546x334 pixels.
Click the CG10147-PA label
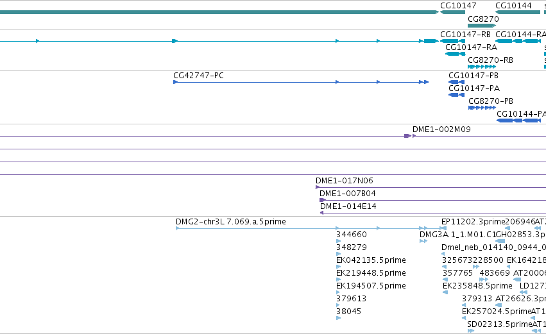pos(474,88)
